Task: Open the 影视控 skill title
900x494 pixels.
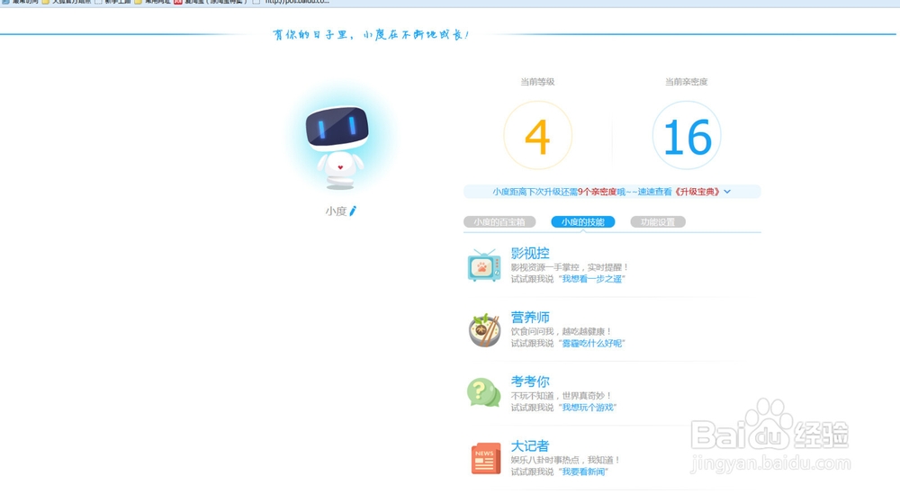Action: click(530, 253)
